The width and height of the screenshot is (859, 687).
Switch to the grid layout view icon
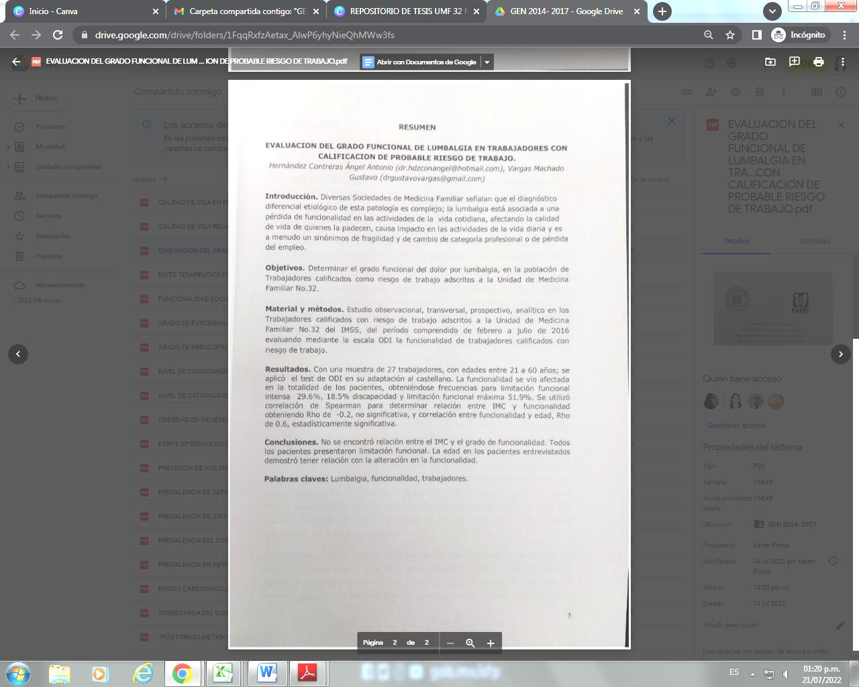817,92
